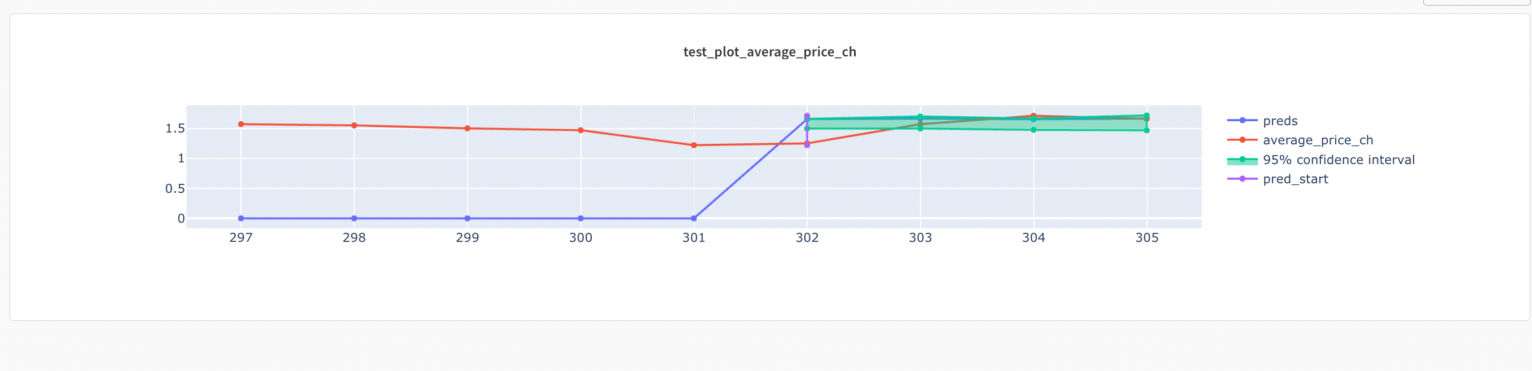Hide the pred_start trace via legend label
1532x371 pixels.
pyautogui.click(x=1295, y=179)
